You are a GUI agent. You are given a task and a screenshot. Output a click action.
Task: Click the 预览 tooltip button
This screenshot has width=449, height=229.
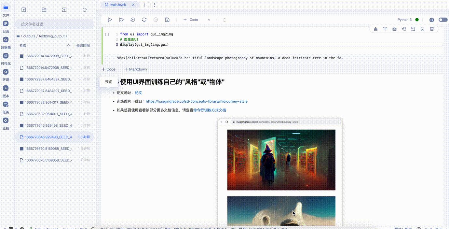click(109, 82)
